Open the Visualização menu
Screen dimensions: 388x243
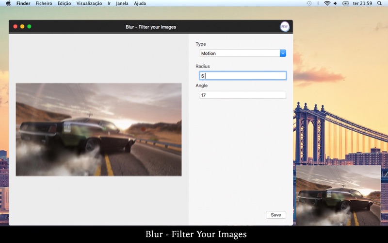89,3
